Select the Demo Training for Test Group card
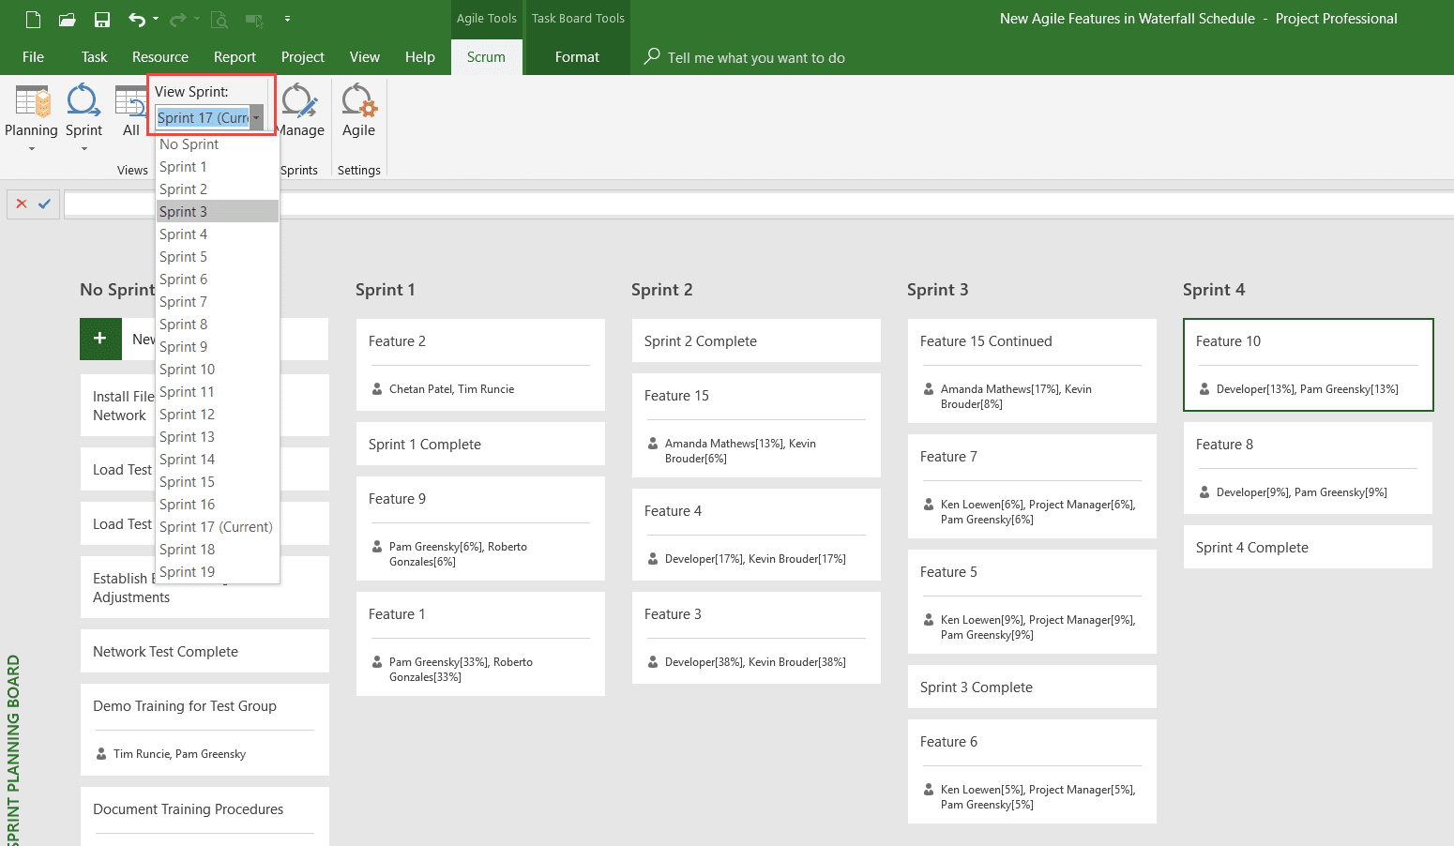 coord(204,729)
